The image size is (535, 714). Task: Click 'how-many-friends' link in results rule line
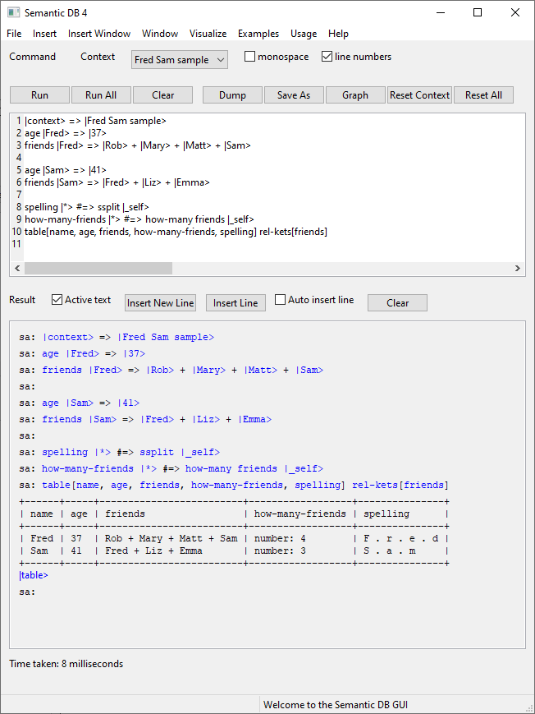point(88,468)
